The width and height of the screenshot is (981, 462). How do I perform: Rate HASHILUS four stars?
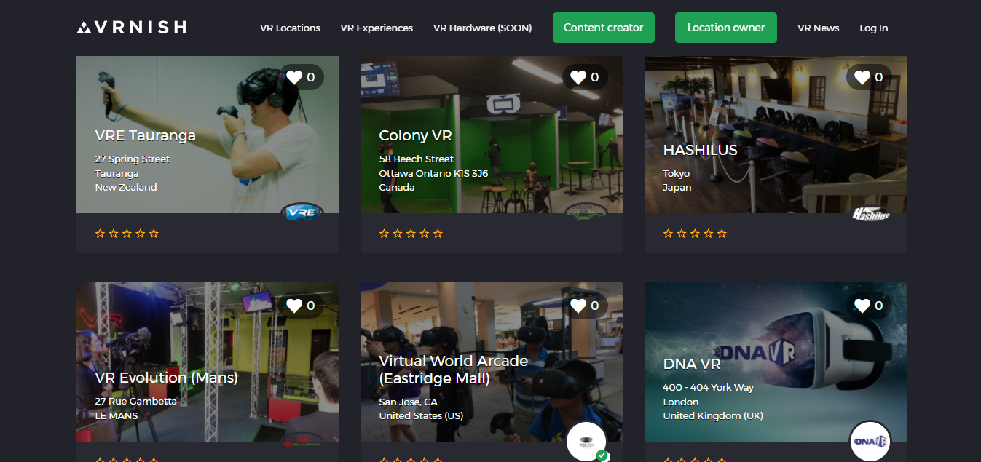coord(709,234)
